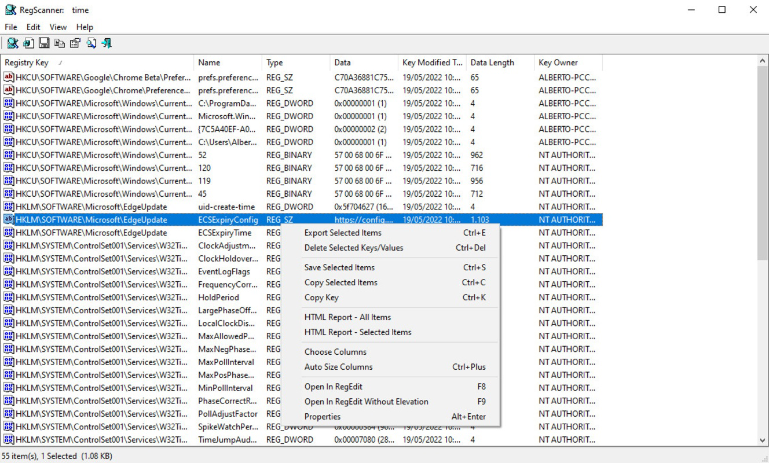Click the string icon of the Chrome Beta row

[x=9, y=78]
